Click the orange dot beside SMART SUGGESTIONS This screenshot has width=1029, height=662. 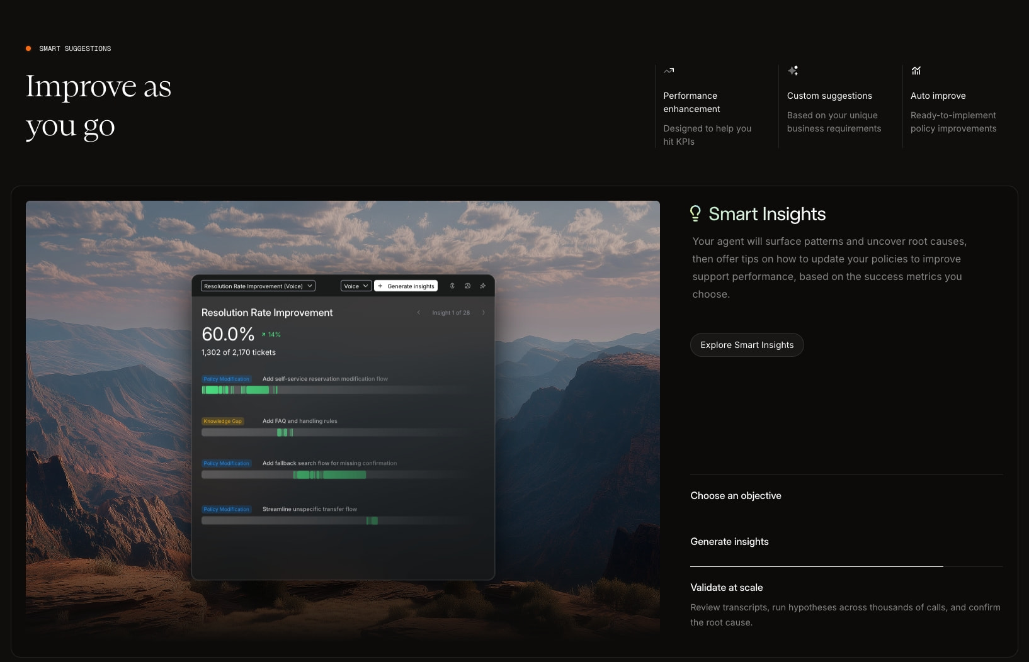(x=28, y=48)
